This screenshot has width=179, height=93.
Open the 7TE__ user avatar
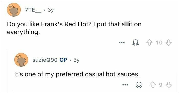pos(14,10)
